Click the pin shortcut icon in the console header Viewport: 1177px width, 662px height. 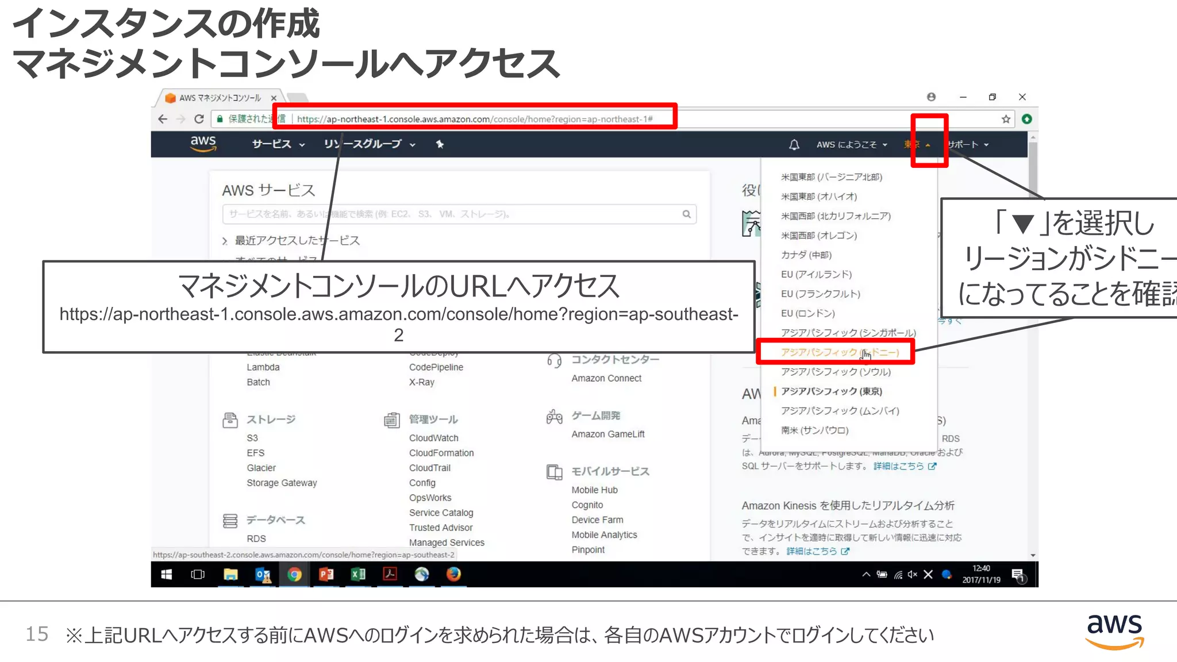pos(440,144)
